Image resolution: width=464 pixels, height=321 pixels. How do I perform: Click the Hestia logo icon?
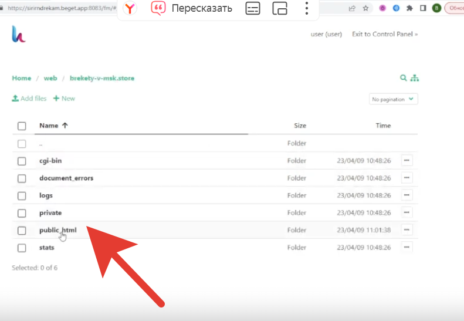click(x=19, y=34)
